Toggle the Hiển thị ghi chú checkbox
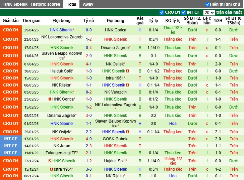The width and height of the screenshot is (244, 180). click(207, 4)
